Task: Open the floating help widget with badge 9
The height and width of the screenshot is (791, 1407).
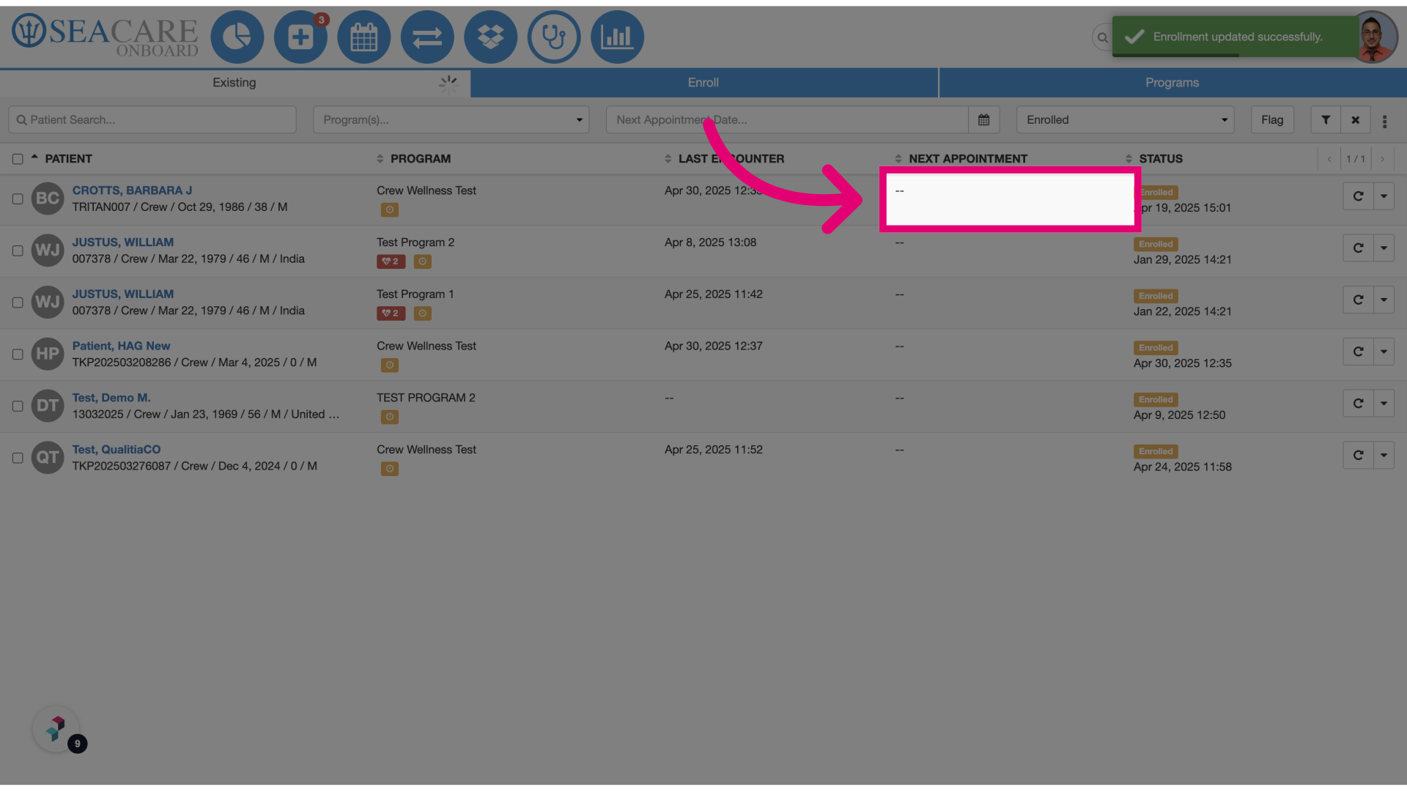Action: (x=56, y=729)
